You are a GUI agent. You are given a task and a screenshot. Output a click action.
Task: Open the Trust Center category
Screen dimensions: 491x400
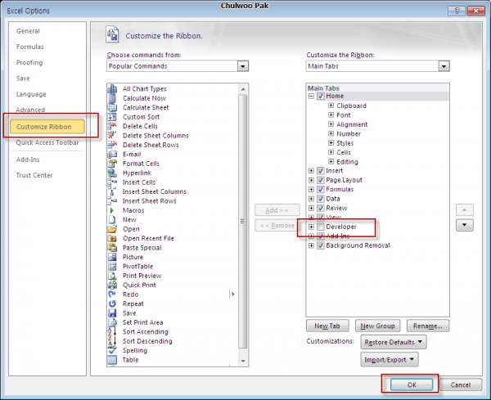[34, 175]
